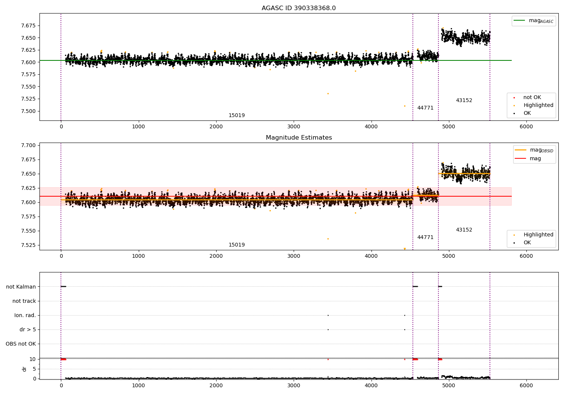Image resolution: width=564 pixels, height=394 pixels.
Task: Click the 7.500 y-axis tick label
Action: tap(28, 111)
